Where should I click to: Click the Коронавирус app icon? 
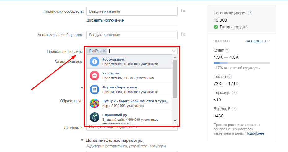94,62
